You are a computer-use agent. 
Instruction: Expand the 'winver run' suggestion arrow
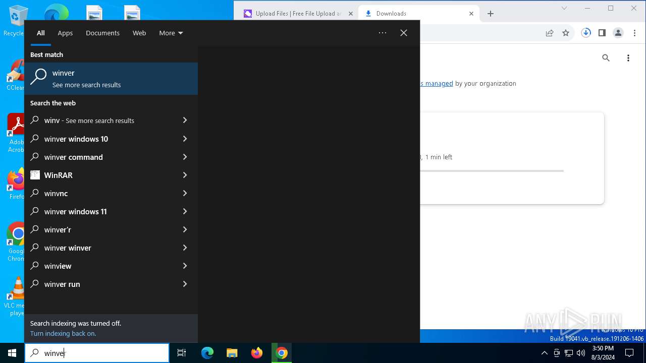185,284
